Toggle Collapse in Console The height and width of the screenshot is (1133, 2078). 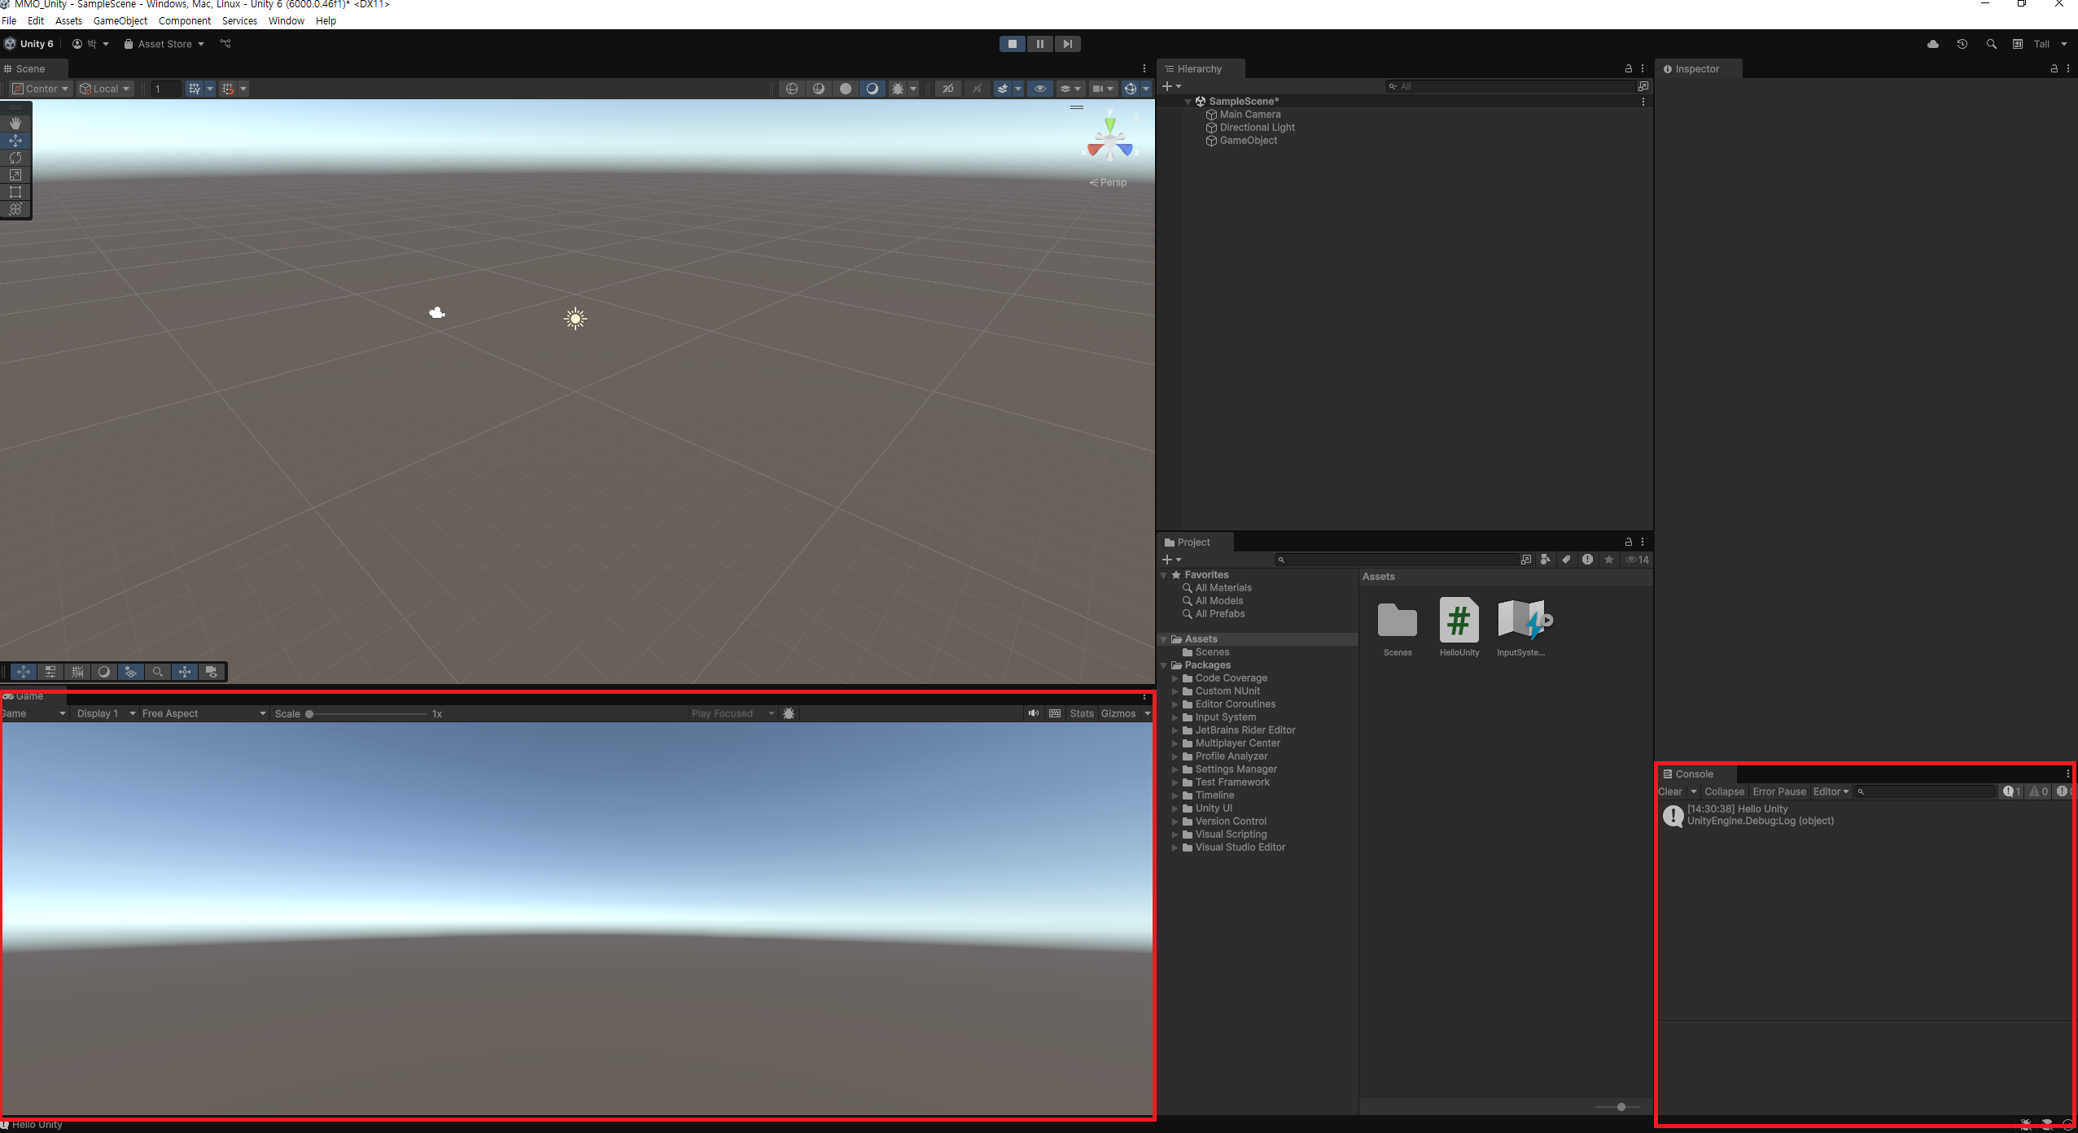tap(1724, 791)
